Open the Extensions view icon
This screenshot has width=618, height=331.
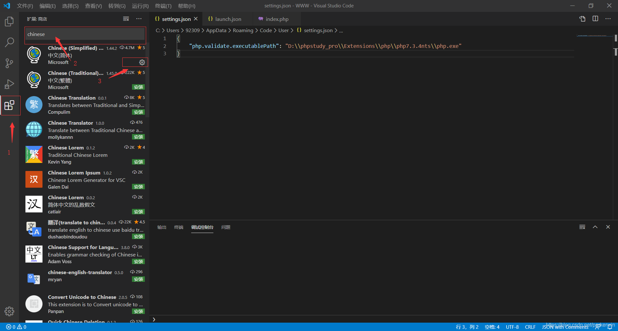point(9,105)
